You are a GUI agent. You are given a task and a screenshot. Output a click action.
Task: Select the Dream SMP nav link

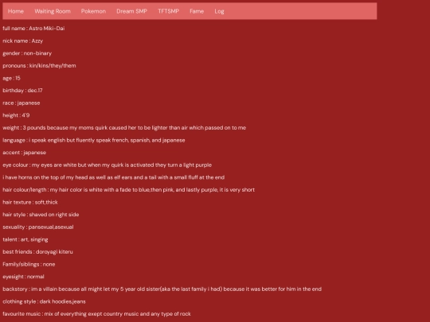coord(131,11)
